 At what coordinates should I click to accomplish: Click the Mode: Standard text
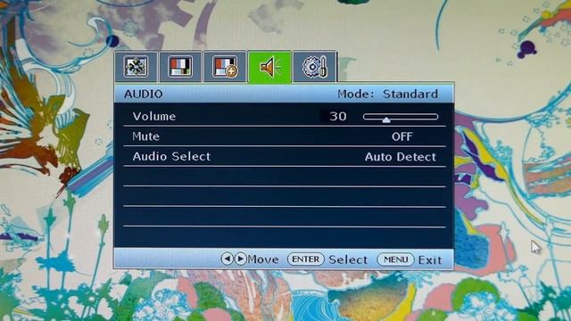coord(388,94)
